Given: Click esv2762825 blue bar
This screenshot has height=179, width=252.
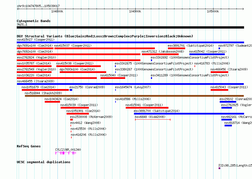Looking at the screenshot, I should [x=227, y=108].
